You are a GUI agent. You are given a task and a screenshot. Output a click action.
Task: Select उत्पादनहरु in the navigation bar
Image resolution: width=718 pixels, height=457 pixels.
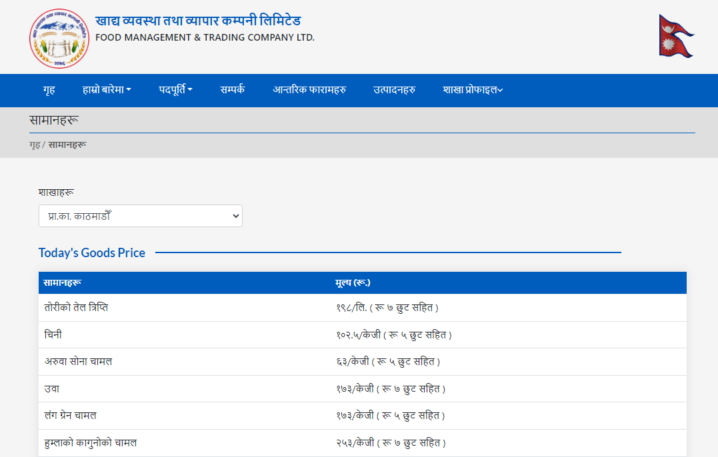(x=394, y=90)
